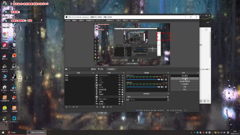Image resolution: width=240 pixels, height=135 pixels.
Task: Switch to Origin on the taskbar
Action: click(16, 132)
